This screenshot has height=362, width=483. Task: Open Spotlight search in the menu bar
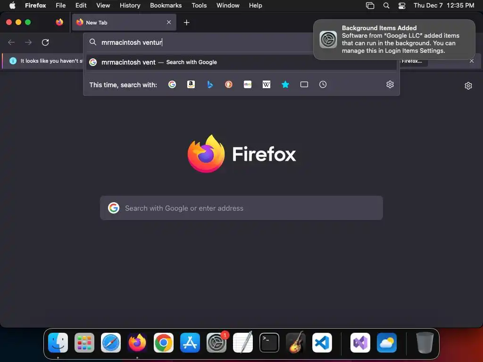coord(386,5)
